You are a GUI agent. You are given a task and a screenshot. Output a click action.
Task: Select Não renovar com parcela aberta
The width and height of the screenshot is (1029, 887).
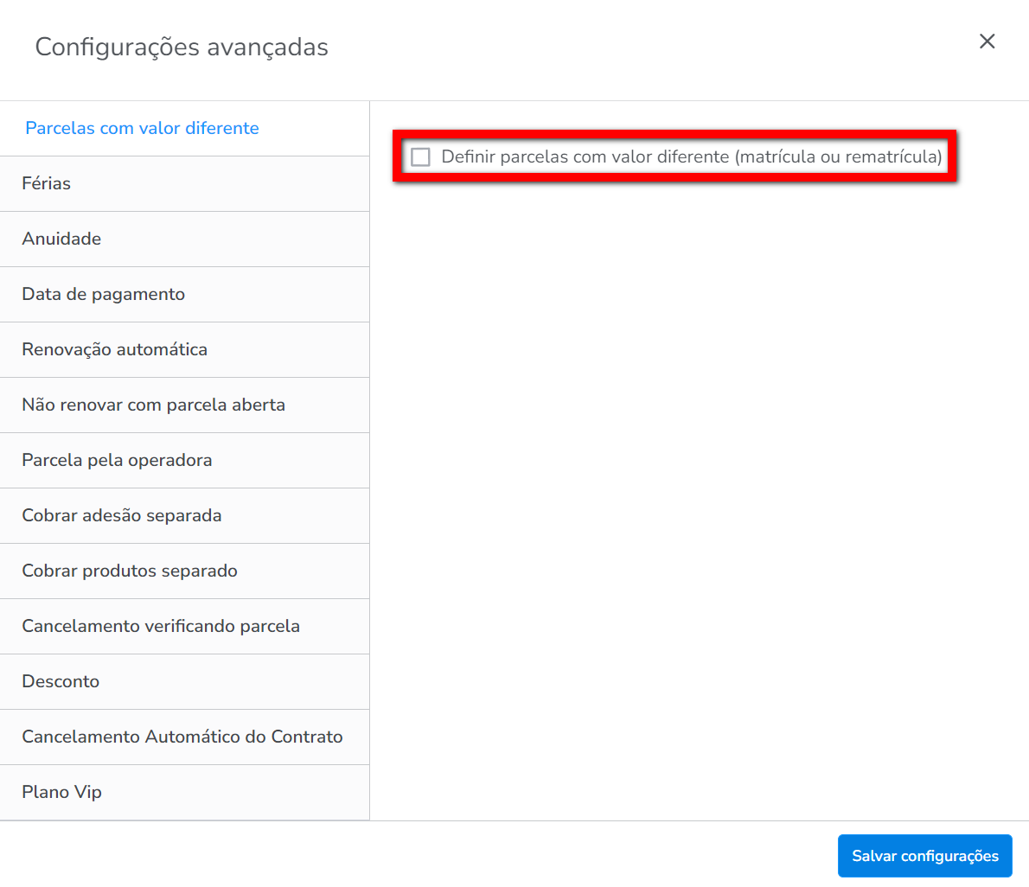tap(154, 405)
